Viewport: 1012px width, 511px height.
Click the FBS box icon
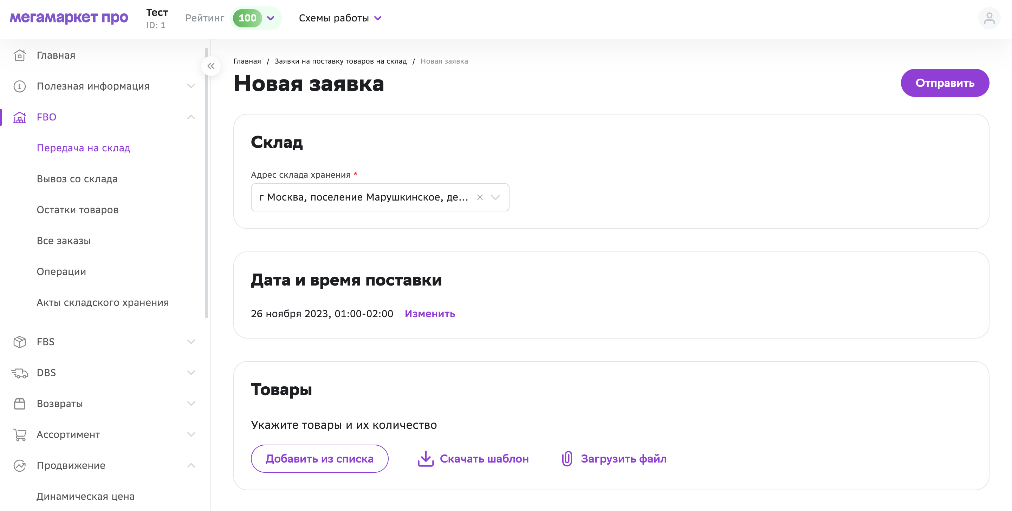20,342
